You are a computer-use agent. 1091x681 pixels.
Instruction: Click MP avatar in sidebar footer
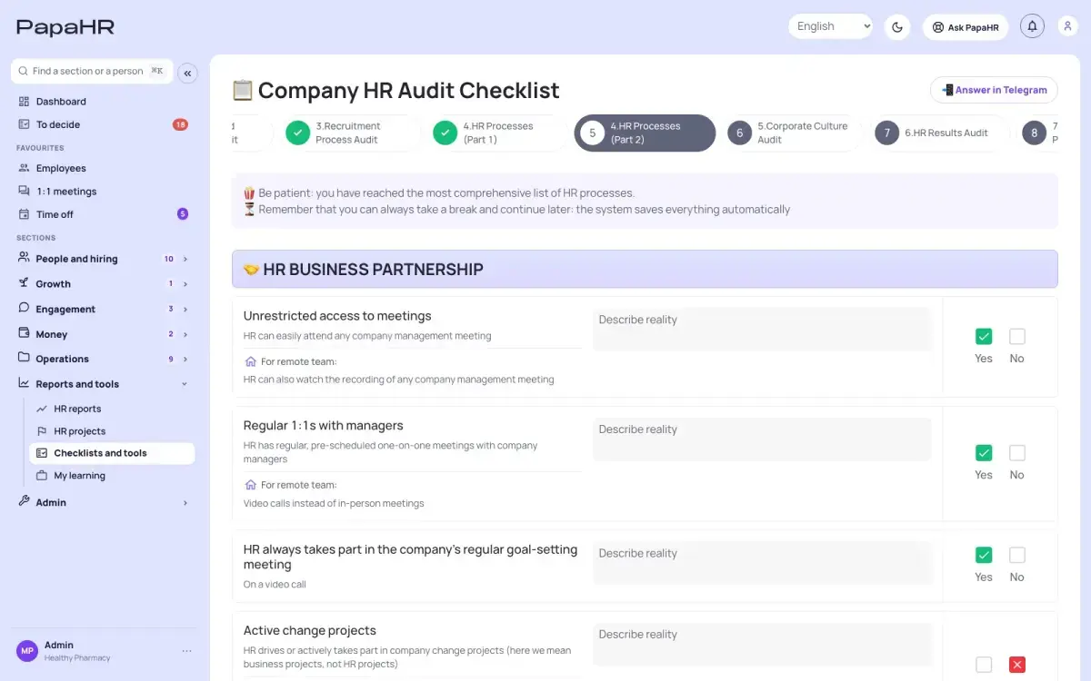click(27, 651)
